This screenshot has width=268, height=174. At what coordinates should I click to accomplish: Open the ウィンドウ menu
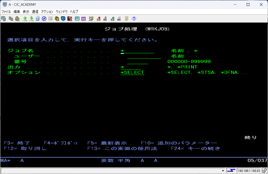tap(62, 12)
